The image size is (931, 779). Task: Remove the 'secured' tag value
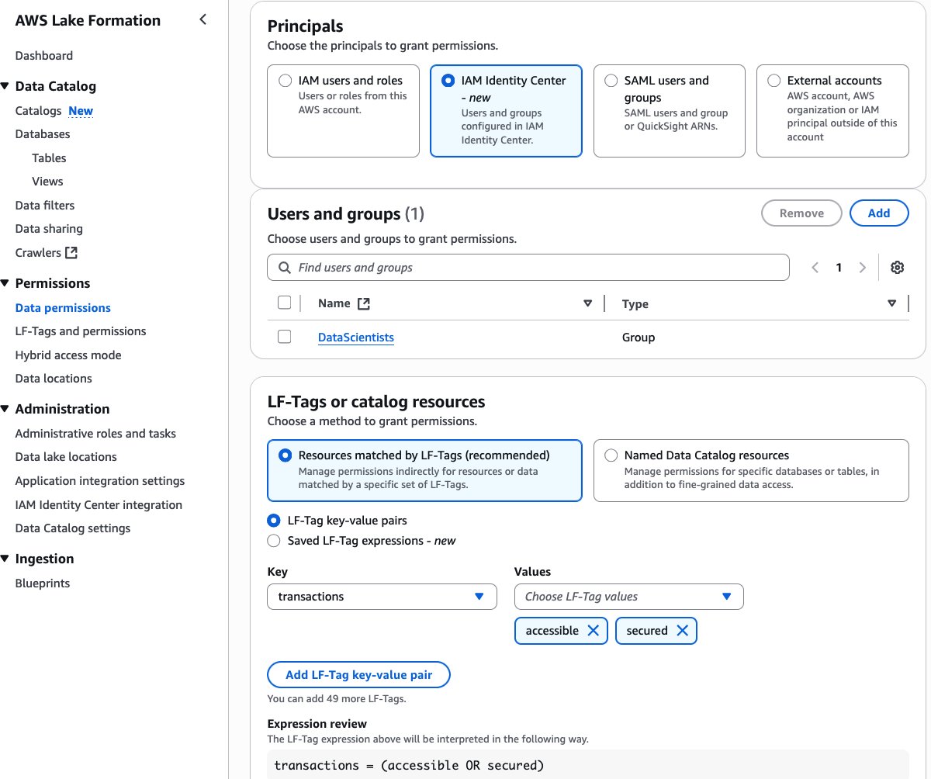[683, 631]
